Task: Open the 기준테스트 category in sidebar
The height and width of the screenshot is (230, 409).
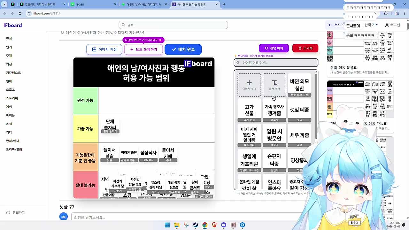Action: [13, 73]
